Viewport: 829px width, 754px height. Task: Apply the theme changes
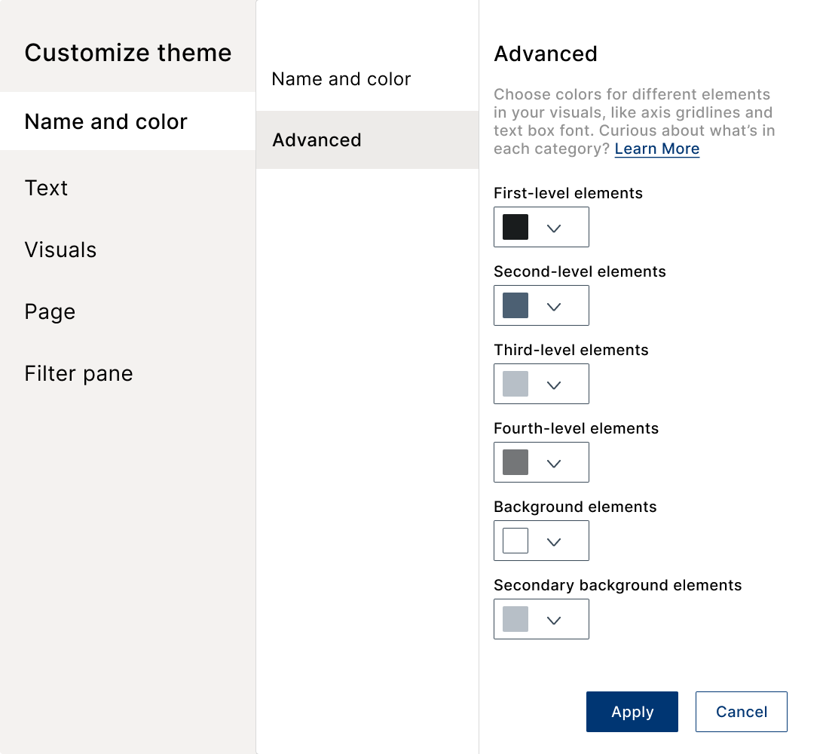(x=632, y=712)
